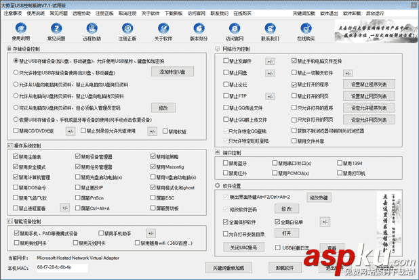Click the 关键词重新加载 button
The width and height of the screenshot is (419, 280).
click(x=228, y=268)
